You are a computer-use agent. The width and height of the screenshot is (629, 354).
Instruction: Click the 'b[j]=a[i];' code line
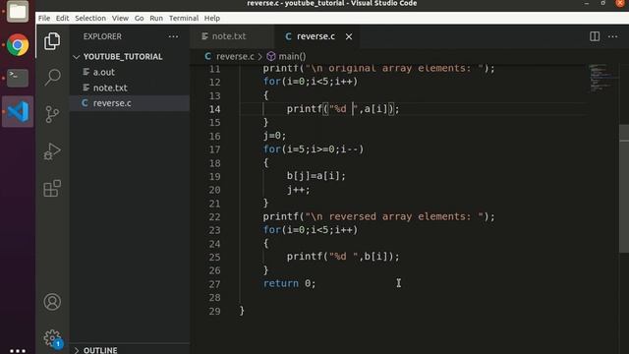[x=316, y=176]
